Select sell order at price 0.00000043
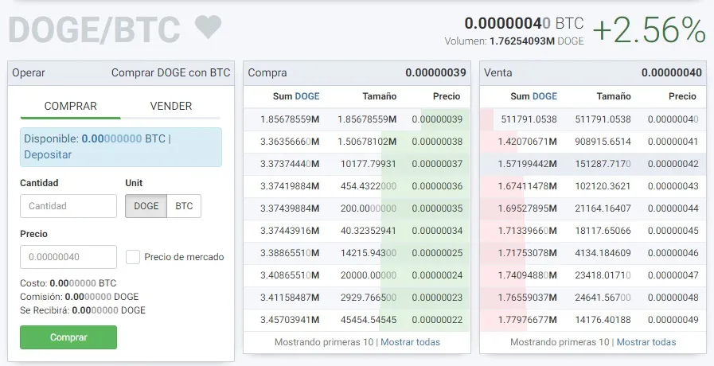 point(593,186)
